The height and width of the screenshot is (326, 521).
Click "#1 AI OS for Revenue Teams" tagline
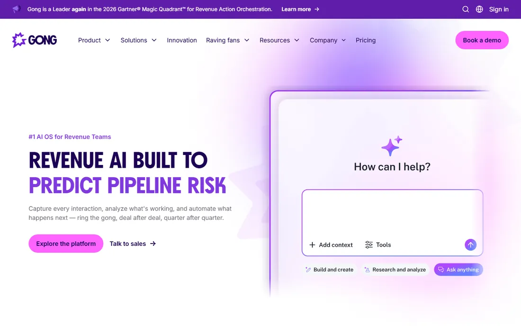(70, 137)
